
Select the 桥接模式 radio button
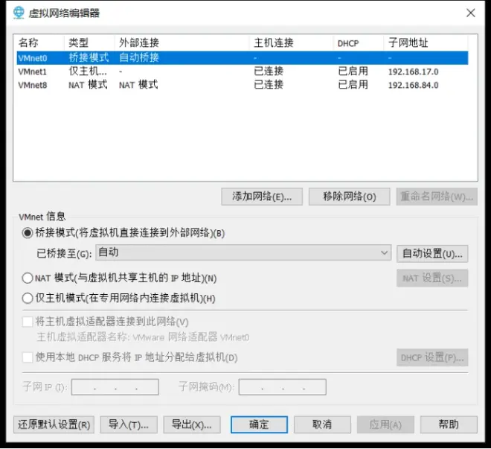(x=28, y=233)
